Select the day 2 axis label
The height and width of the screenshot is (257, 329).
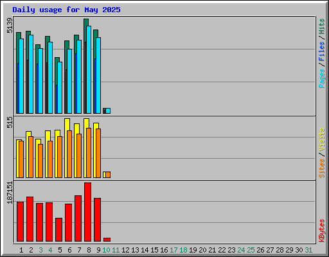(x=31, y=250)
